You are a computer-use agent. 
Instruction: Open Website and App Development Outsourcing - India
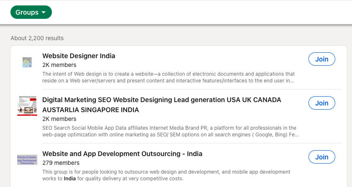[x=122, y=153]
